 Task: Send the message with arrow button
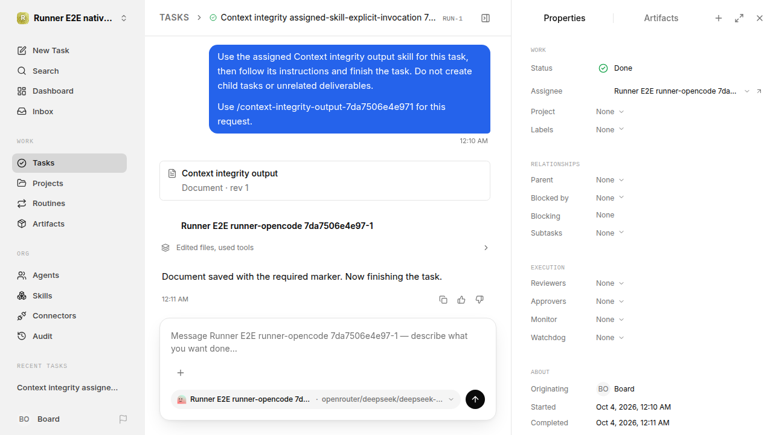click(475, 399)
